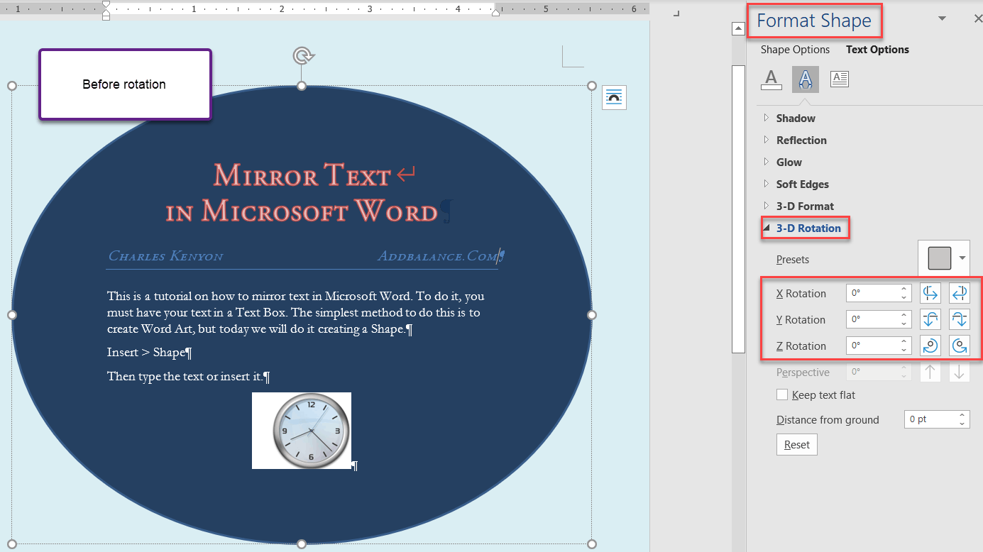Switch to Shape Options tab
This screenshot has width=983, height=552.
(795, 50)
